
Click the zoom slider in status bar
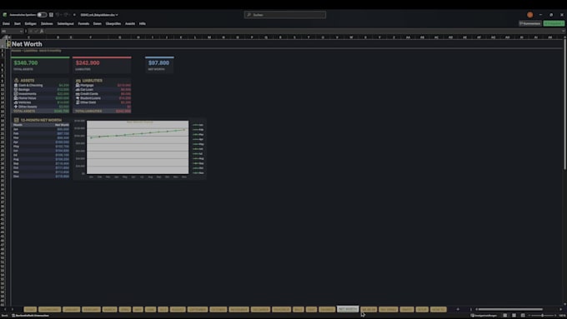543,316
